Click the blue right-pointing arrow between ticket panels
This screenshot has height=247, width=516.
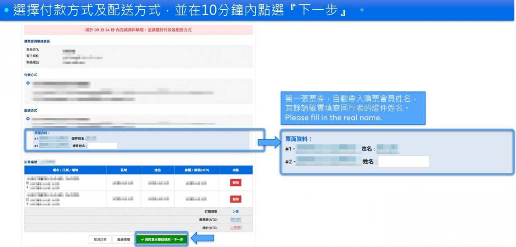click(269, 142)
